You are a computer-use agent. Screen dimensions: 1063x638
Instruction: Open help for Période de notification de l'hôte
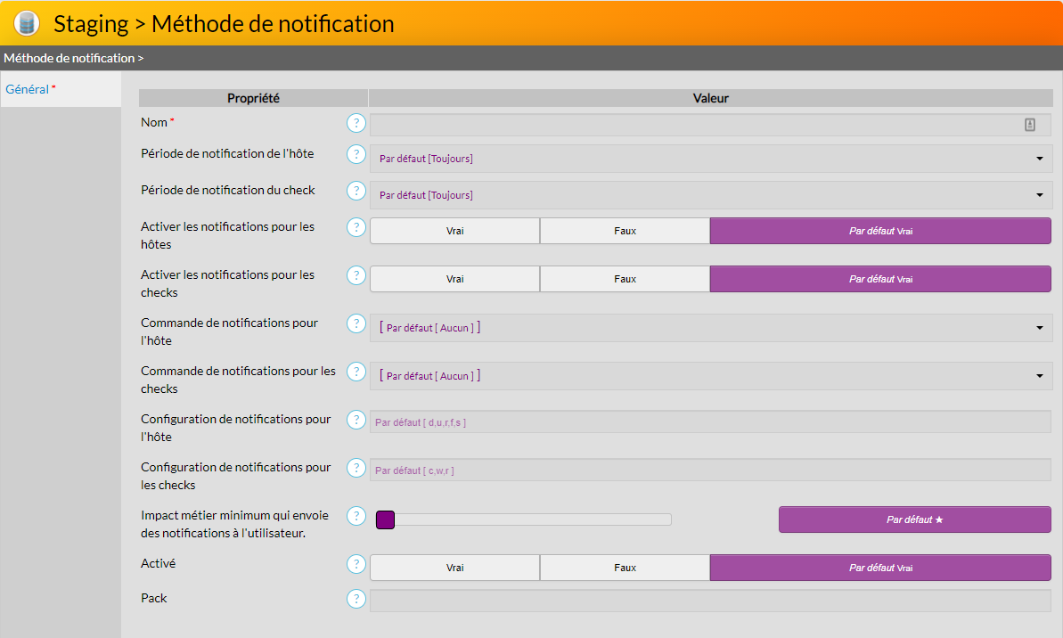pos(356,154)
